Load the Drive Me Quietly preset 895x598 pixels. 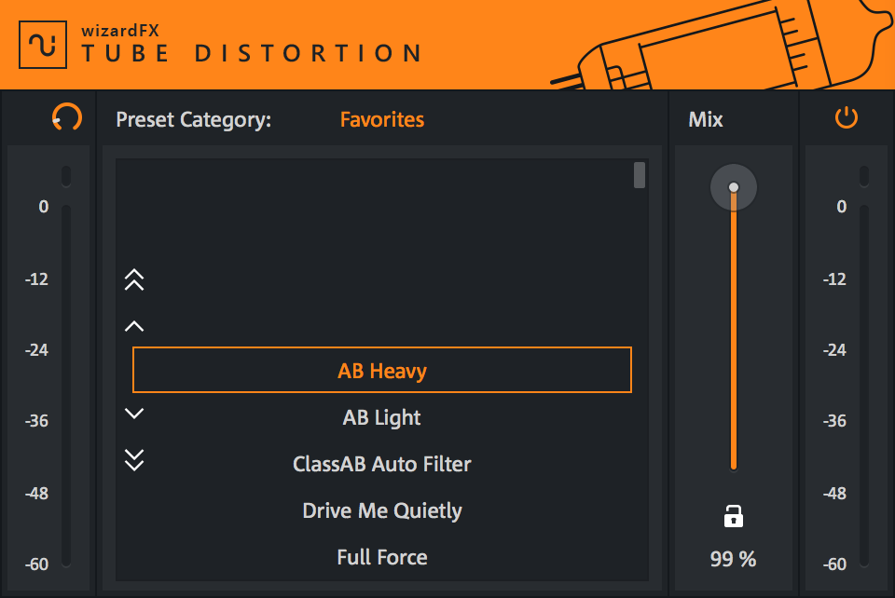click(382, 510)
